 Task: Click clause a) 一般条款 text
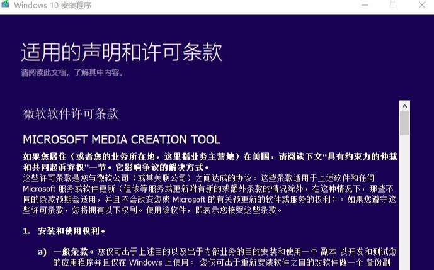(x=217, y=259)
